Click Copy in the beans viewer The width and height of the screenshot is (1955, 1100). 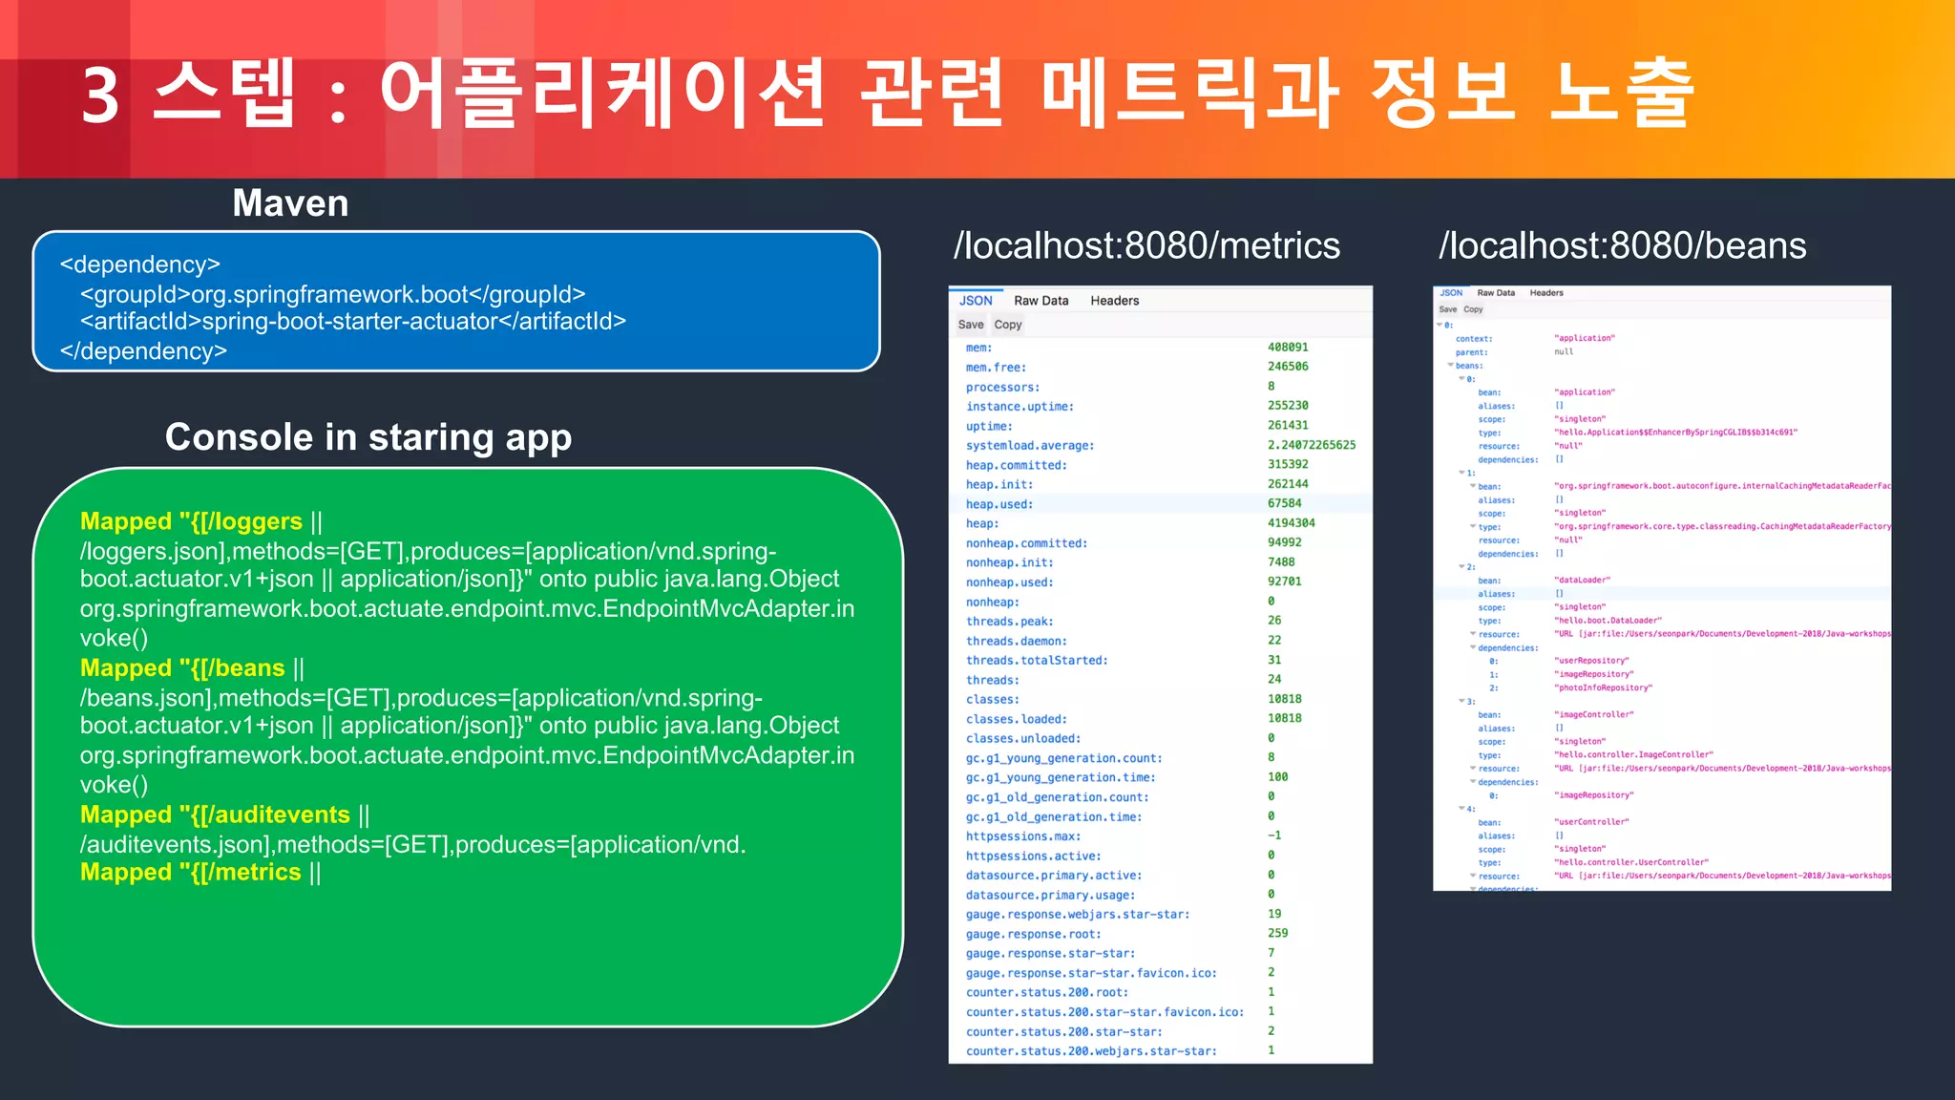[x=1474, y=309]
